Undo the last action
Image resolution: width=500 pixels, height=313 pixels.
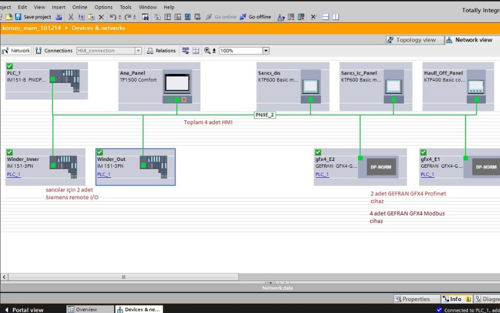click(112, 17)
